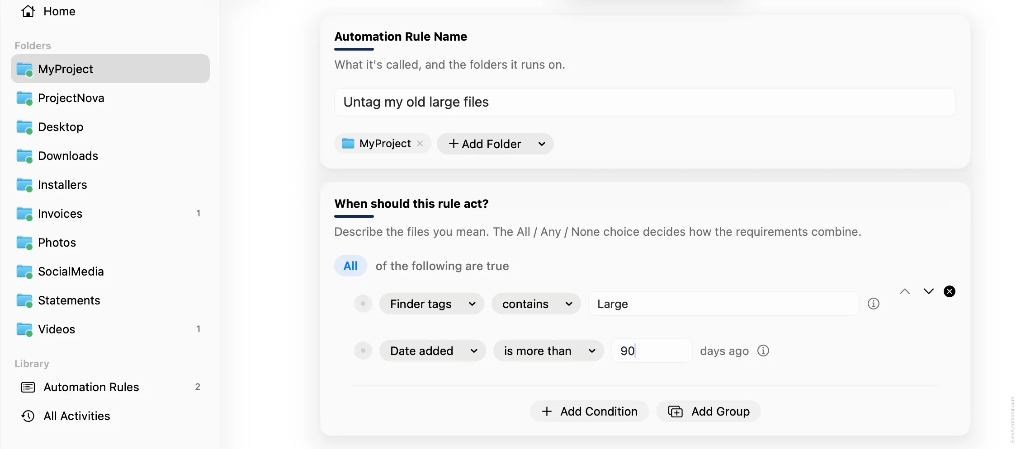
Task: Open the MyProject folder in sidebar
Action: point(110,69)
